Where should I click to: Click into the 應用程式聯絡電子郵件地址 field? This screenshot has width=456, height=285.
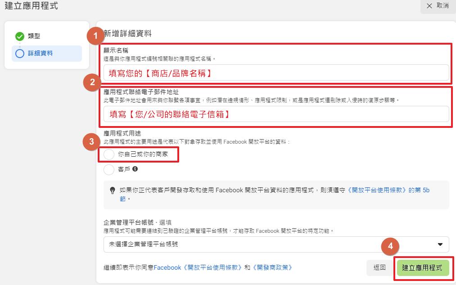point(276,114)
